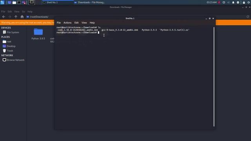Image resolution: width=251 pixels, height=141 pixels.
Task: Open File menu in File Manager
Action: tap(3, 11)
